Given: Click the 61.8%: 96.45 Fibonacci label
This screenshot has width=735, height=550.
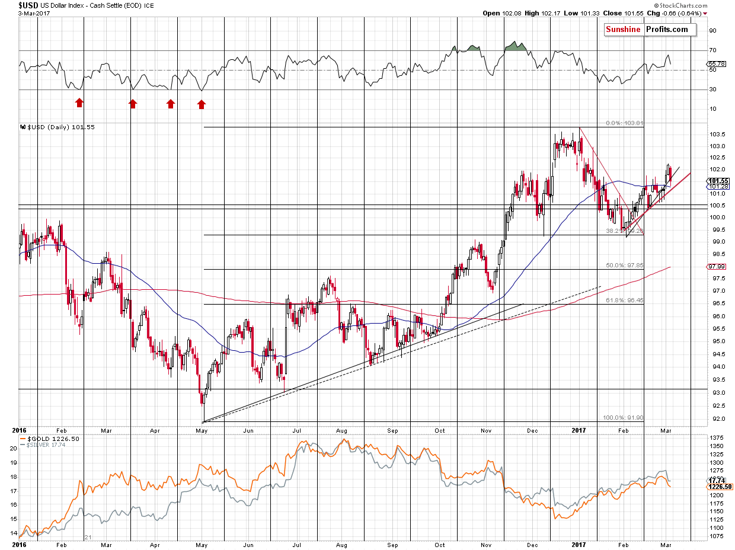Looking at the screenshot, I should coord(624,300).
